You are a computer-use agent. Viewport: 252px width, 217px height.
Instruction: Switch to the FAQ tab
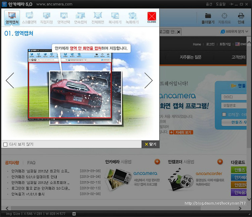[31, 163]
